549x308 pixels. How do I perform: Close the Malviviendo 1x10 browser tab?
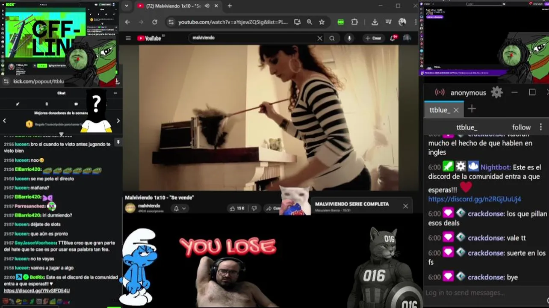[x=216, y=6]
